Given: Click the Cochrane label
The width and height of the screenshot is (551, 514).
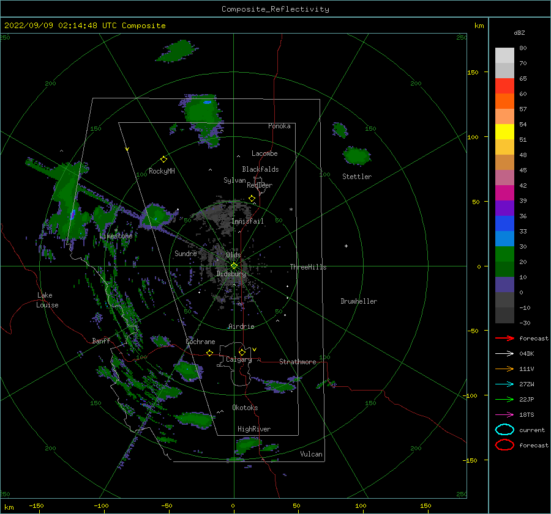Looking at the screenshot, I should 200,342.
